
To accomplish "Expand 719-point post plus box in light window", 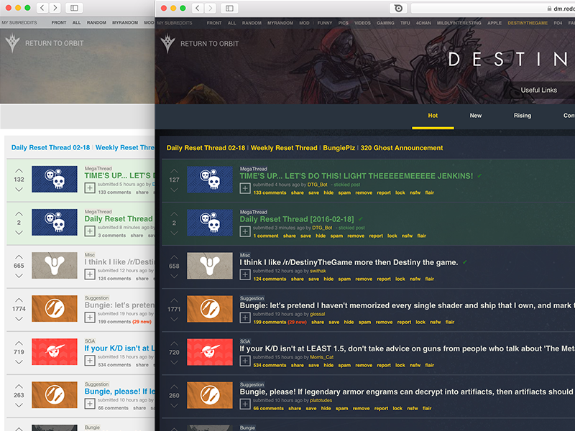I will point(90,361).
